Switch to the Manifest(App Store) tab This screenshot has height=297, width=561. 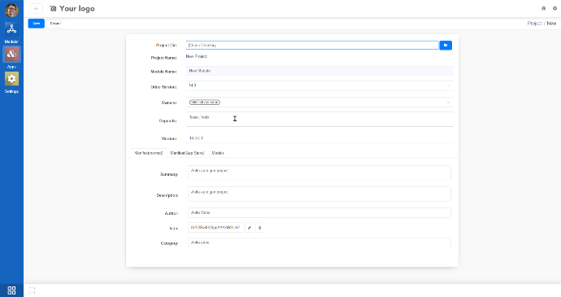coord(187,153)
